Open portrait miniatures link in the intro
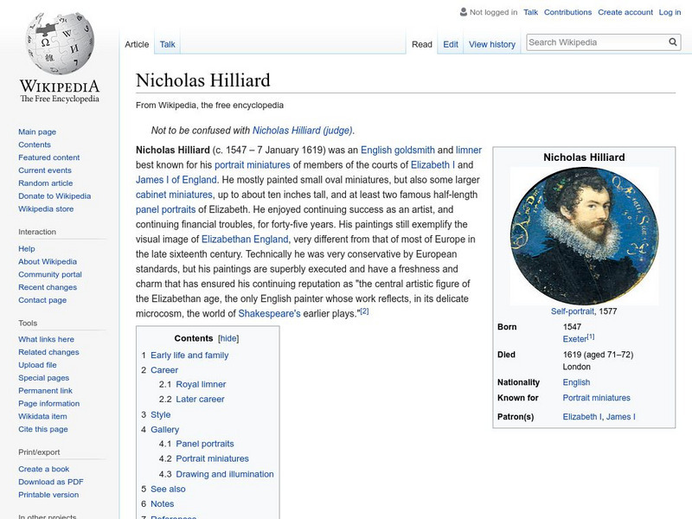Image resolution: width=692 pixels, height=519 pixels. [253, 165]
